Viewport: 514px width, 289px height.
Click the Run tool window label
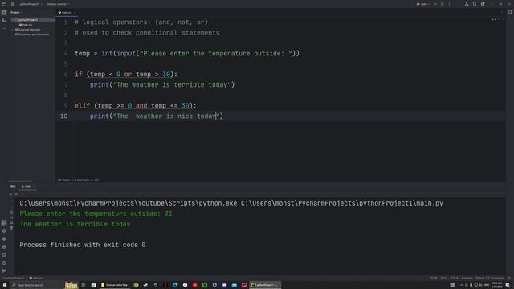click(x=13, y=186)
